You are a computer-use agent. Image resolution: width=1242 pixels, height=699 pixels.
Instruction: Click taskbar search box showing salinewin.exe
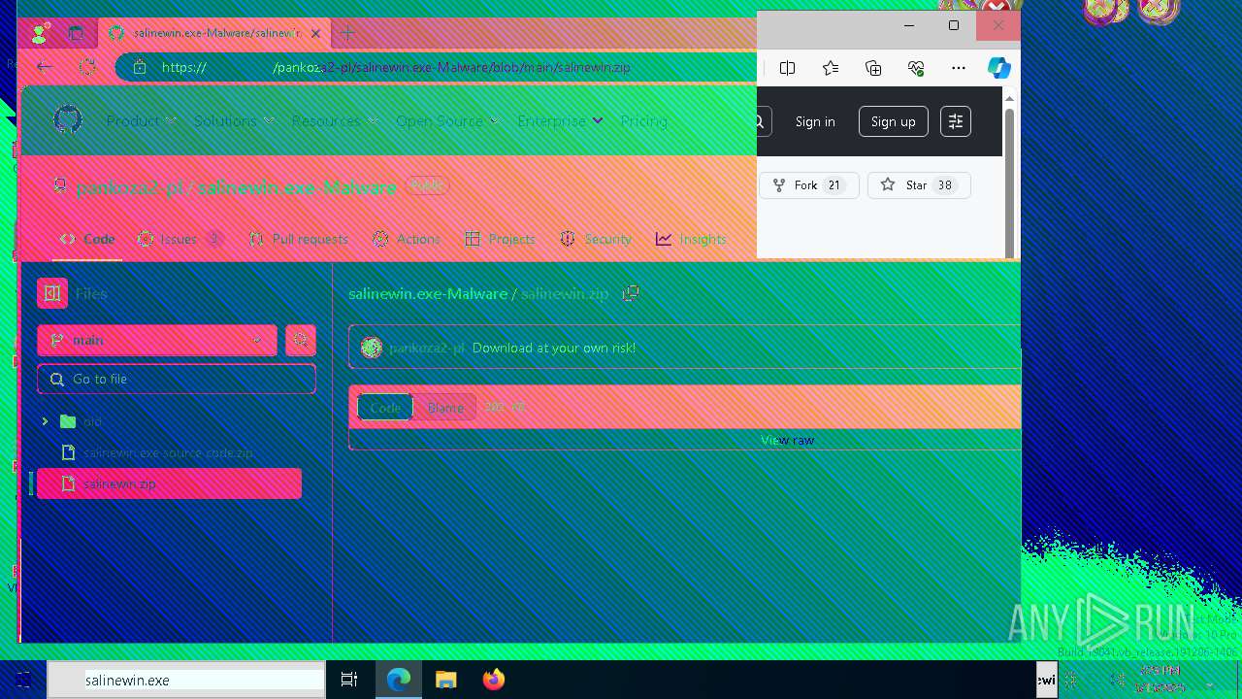click(x=186, y=680)
